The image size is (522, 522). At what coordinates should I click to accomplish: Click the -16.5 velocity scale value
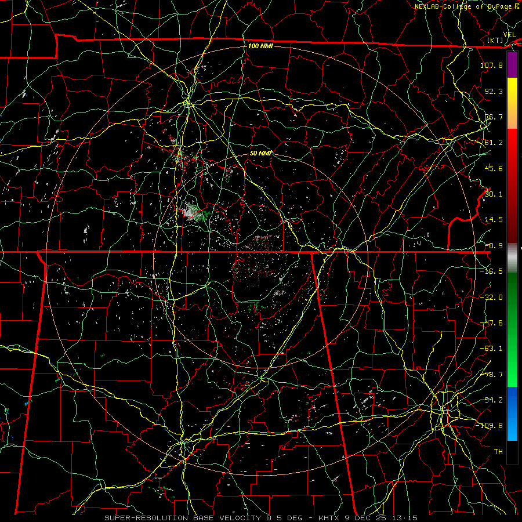tap(491, 271)
